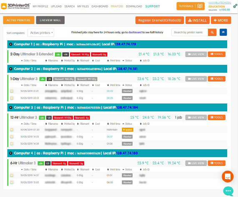
Task: Click Computer 2 IP 138.47.74.181
Action: click(127, 69)
